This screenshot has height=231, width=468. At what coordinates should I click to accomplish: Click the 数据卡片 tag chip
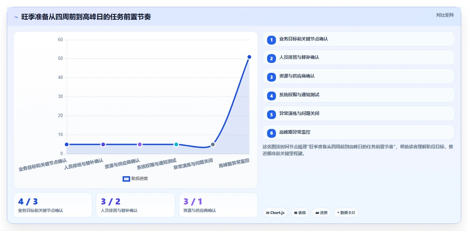coord(346,213)
